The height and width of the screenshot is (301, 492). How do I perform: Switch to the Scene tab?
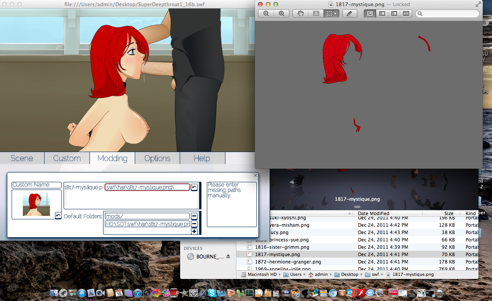(22, 158)
